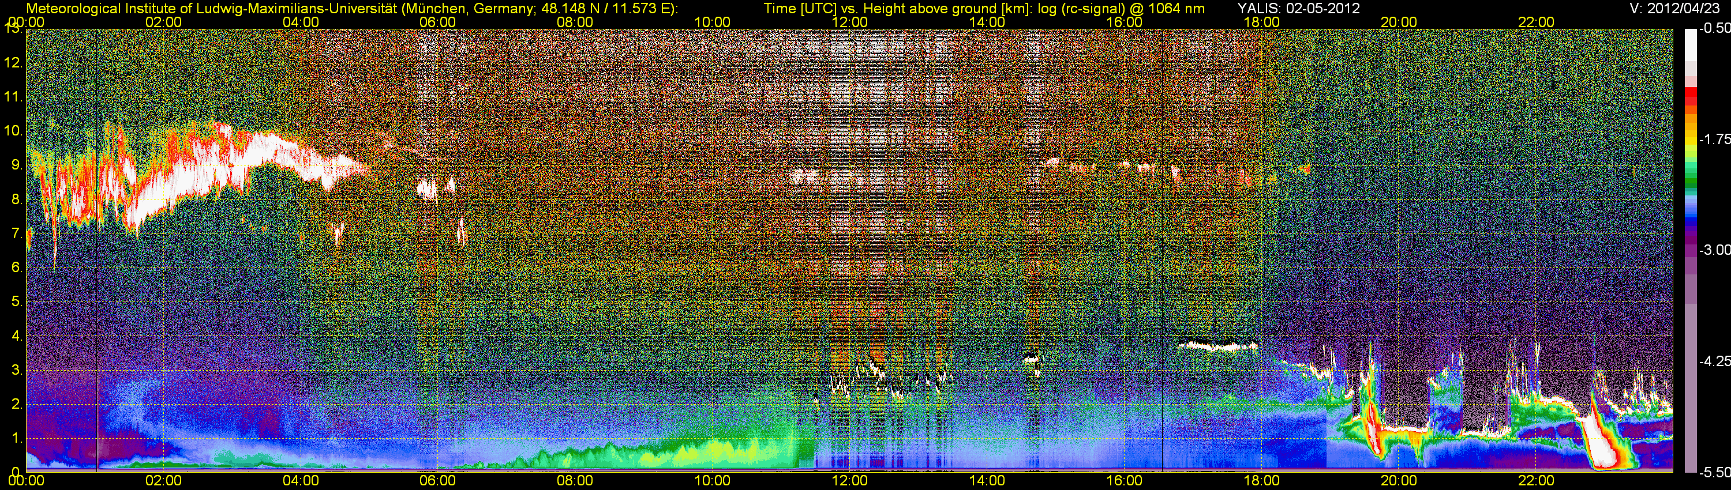Click the 1 km height axis label
Screen dimensions: 1731x490
(x=17, y=438)
